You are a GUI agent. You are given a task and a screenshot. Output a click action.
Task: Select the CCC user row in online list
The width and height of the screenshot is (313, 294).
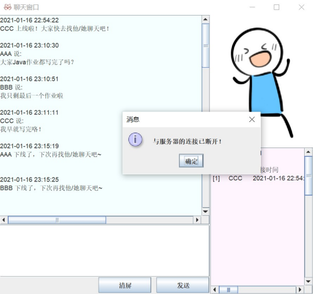258,178
